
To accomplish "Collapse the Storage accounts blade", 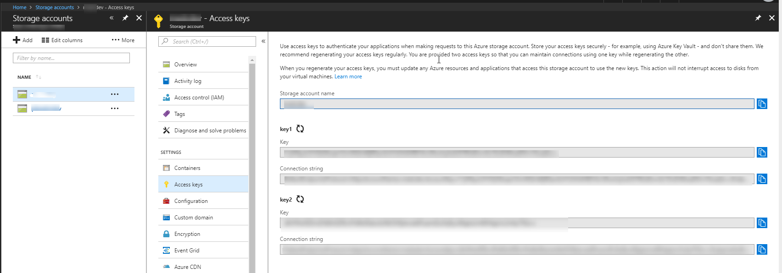I will click(x=112, y=18).
